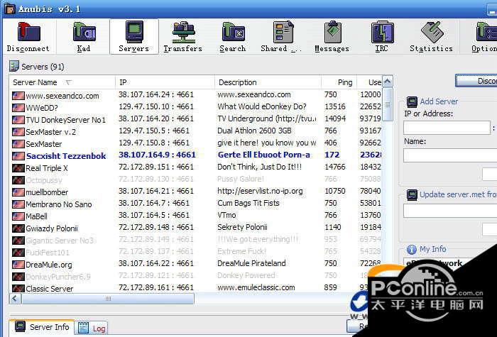Sort list by Server Name column
This screenshot has height=337, width=497.
tap(62, 82)
